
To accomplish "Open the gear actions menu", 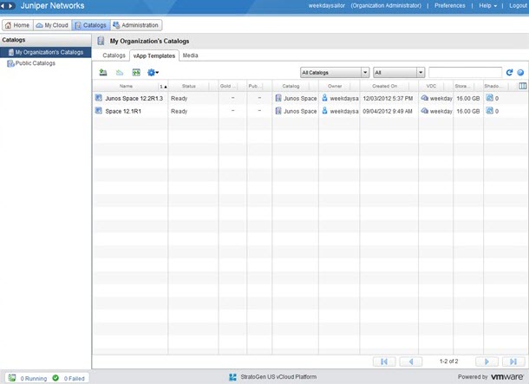I will tap(153, 72).
